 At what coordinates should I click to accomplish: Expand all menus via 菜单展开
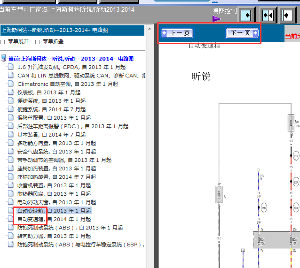[18, 41]
